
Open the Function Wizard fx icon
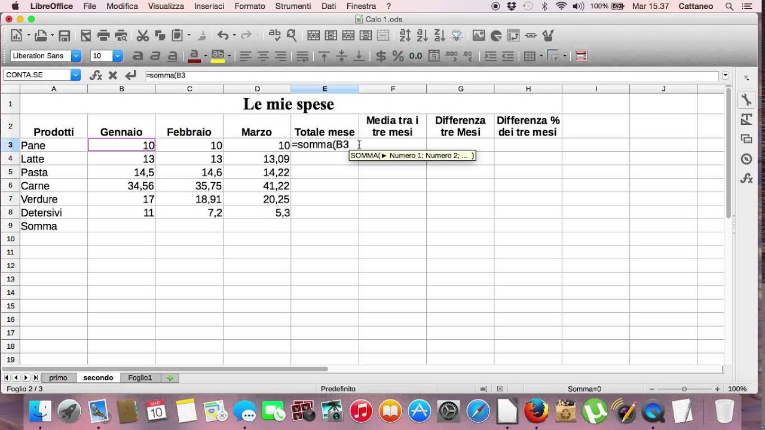(x=96, y=75)
